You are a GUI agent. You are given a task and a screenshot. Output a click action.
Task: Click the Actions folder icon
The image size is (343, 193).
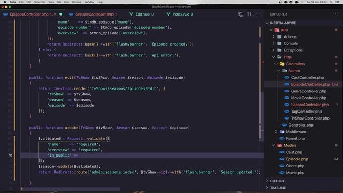[279, 36]
